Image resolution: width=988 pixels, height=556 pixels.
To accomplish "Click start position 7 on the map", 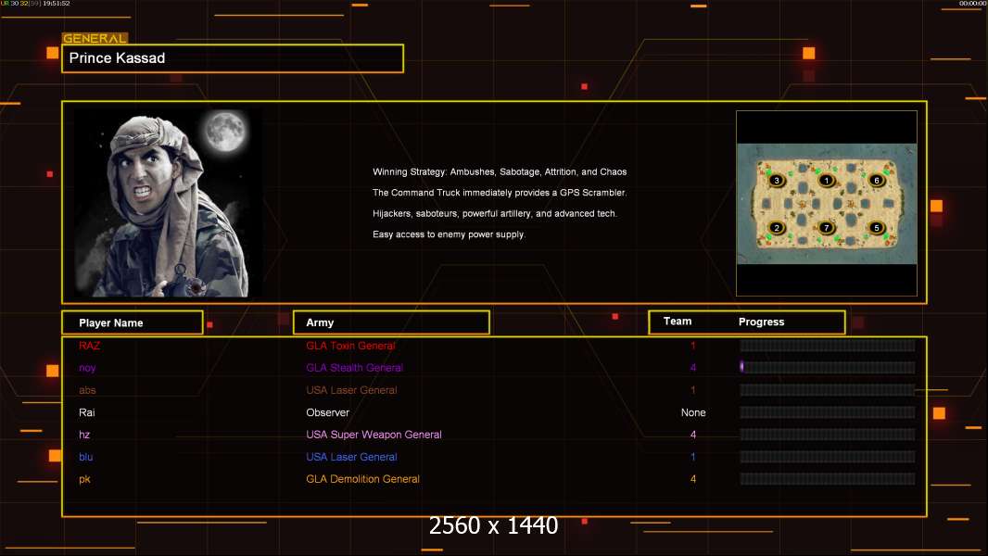I will pyautogui.click(x=826, y=227).
